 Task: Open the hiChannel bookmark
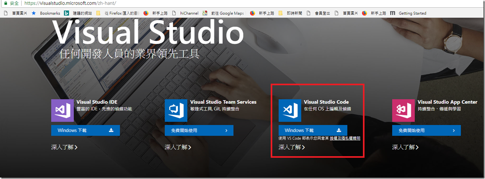[185, 13]
